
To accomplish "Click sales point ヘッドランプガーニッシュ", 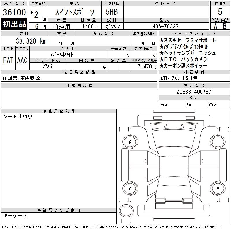I will coord(188,53).
